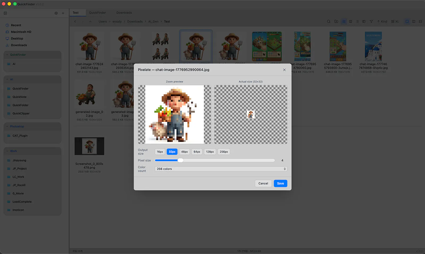The height and width of the screenshot is (254, 425).
Task: Collapse the QuickFinder sidebar group
Action: [7, 55]
